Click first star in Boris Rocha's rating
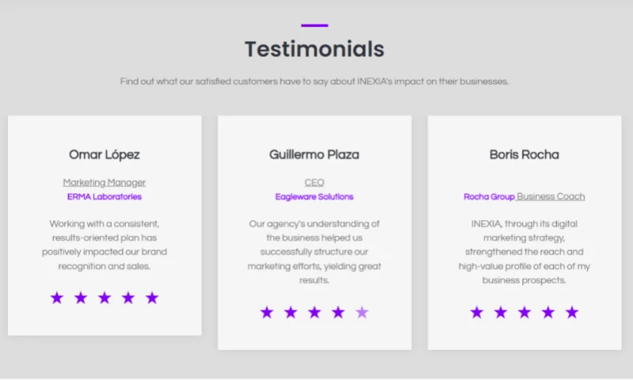 pyautogui.click(x=476, y=312)
